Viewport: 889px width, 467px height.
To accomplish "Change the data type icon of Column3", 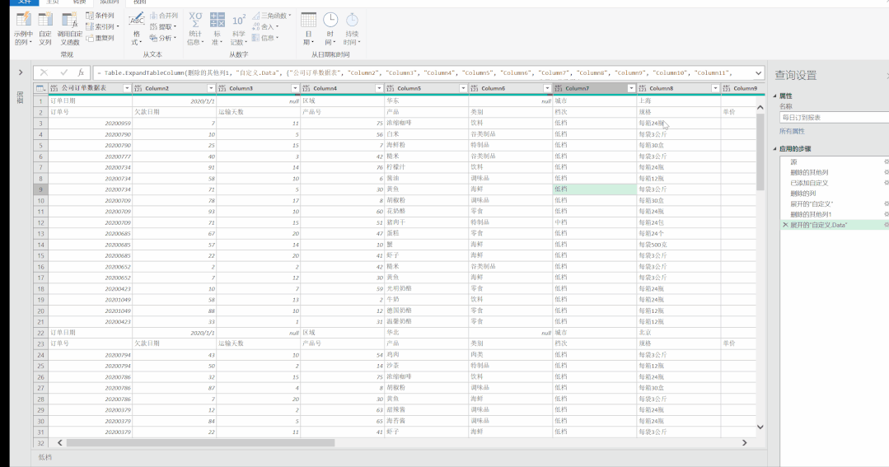I will (x=222, y=88).
